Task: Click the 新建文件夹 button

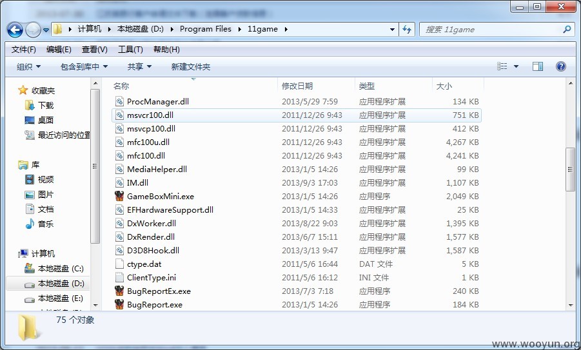Action: 190,66
